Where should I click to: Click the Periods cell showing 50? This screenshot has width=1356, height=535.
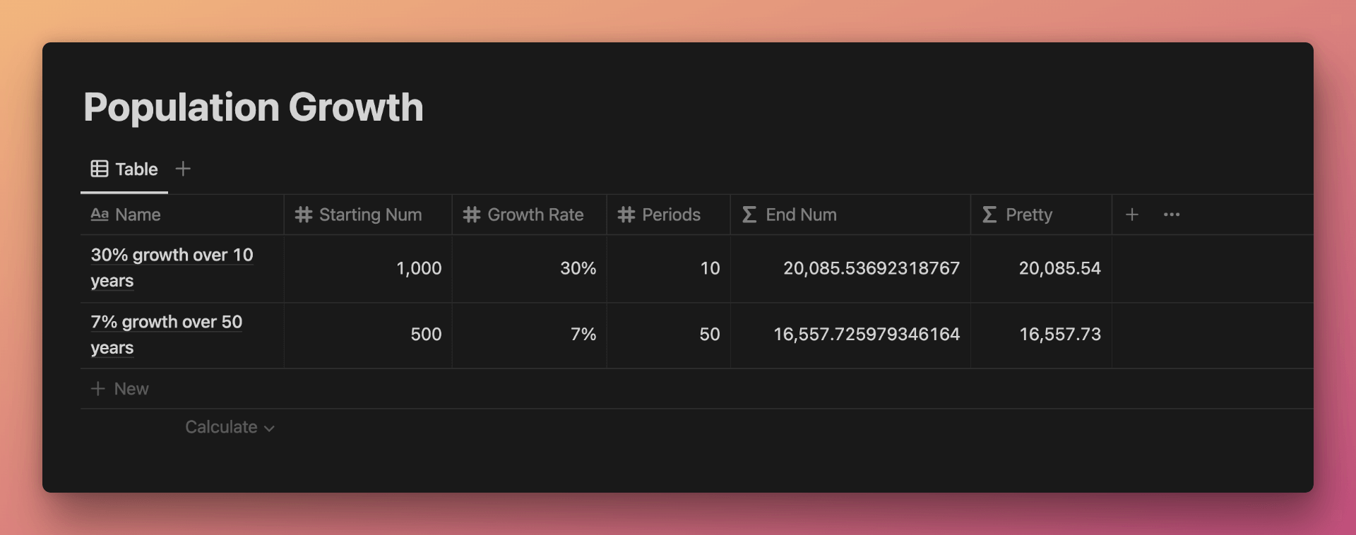pos(668,335)
